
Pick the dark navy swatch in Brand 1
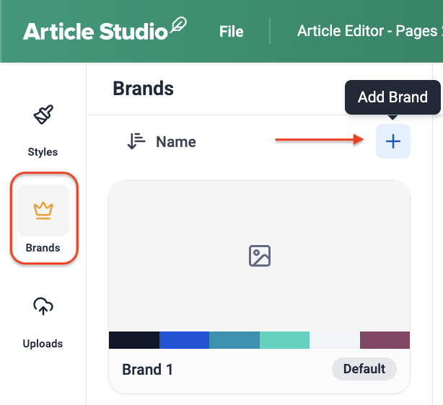point(133,340)
